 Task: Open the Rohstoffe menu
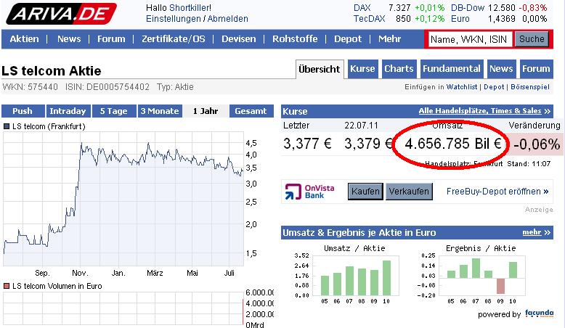295,39
